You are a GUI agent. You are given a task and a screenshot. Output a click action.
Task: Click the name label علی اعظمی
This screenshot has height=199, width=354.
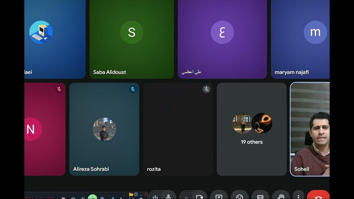click(x=191, y=72)
